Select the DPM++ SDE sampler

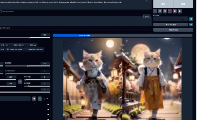click(x=5, y=45)
